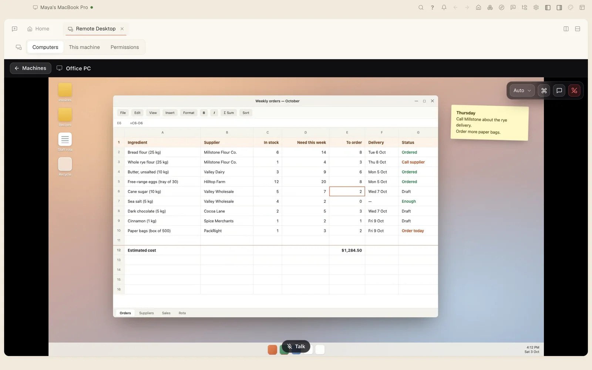
Task: Unmute microphone with Talk button
Action: (296, 346)
